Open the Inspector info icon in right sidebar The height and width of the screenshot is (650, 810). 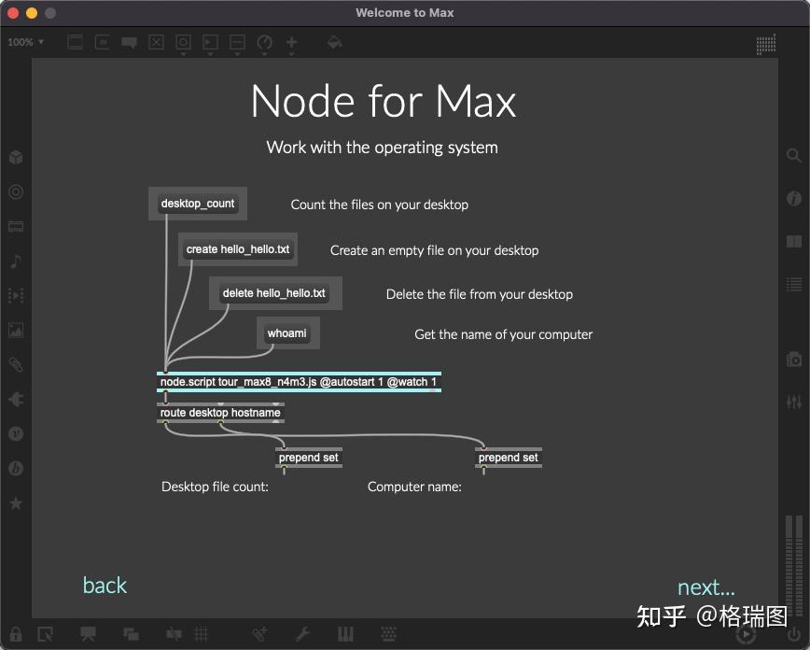pos(793,198)
